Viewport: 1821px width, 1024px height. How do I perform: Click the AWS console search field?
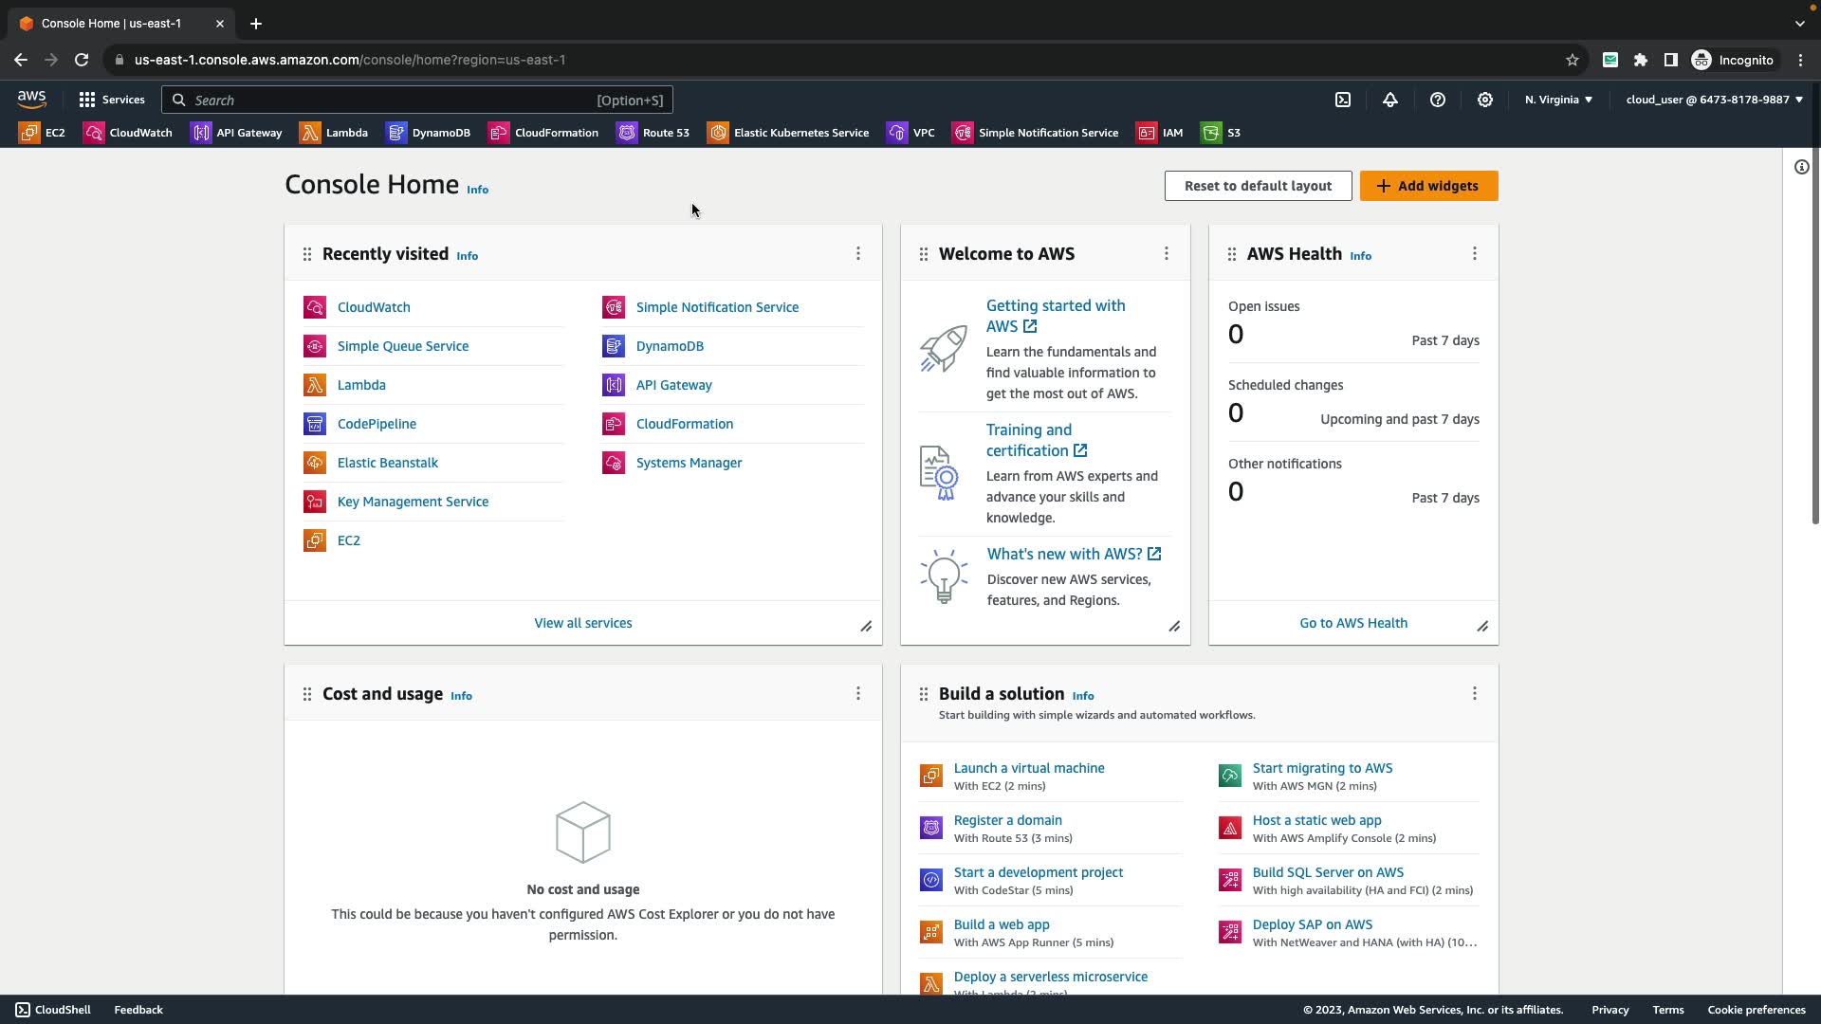(417, 100)
